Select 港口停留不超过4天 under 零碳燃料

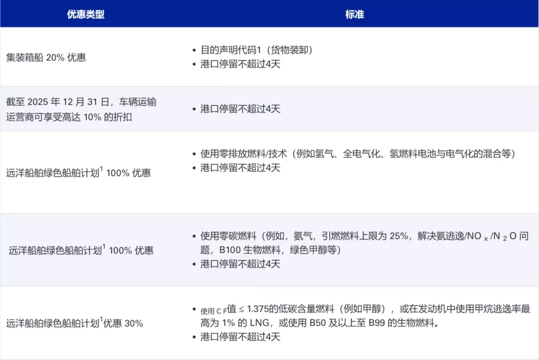pyautogui.click(x=240, y=264)
